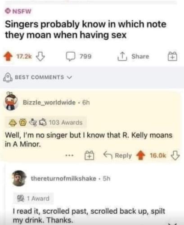Open the Bizzle_worldwide username link
This screenshot has width=184, height=225.
coord(49,103)
